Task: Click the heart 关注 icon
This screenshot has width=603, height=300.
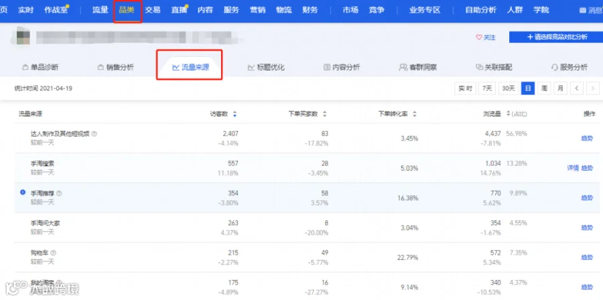Action: tap(479, 37)
